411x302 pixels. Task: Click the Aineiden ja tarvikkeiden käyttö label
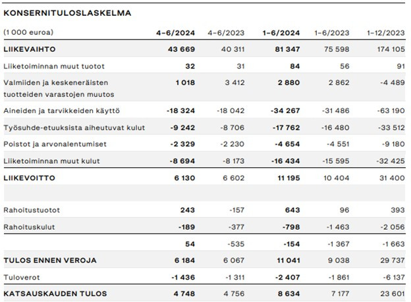tap(62, 111)
